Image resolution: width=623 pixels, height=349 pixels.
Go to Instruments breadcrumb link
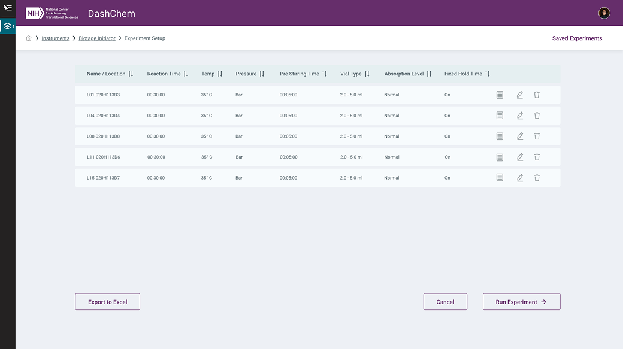(56, 38)
